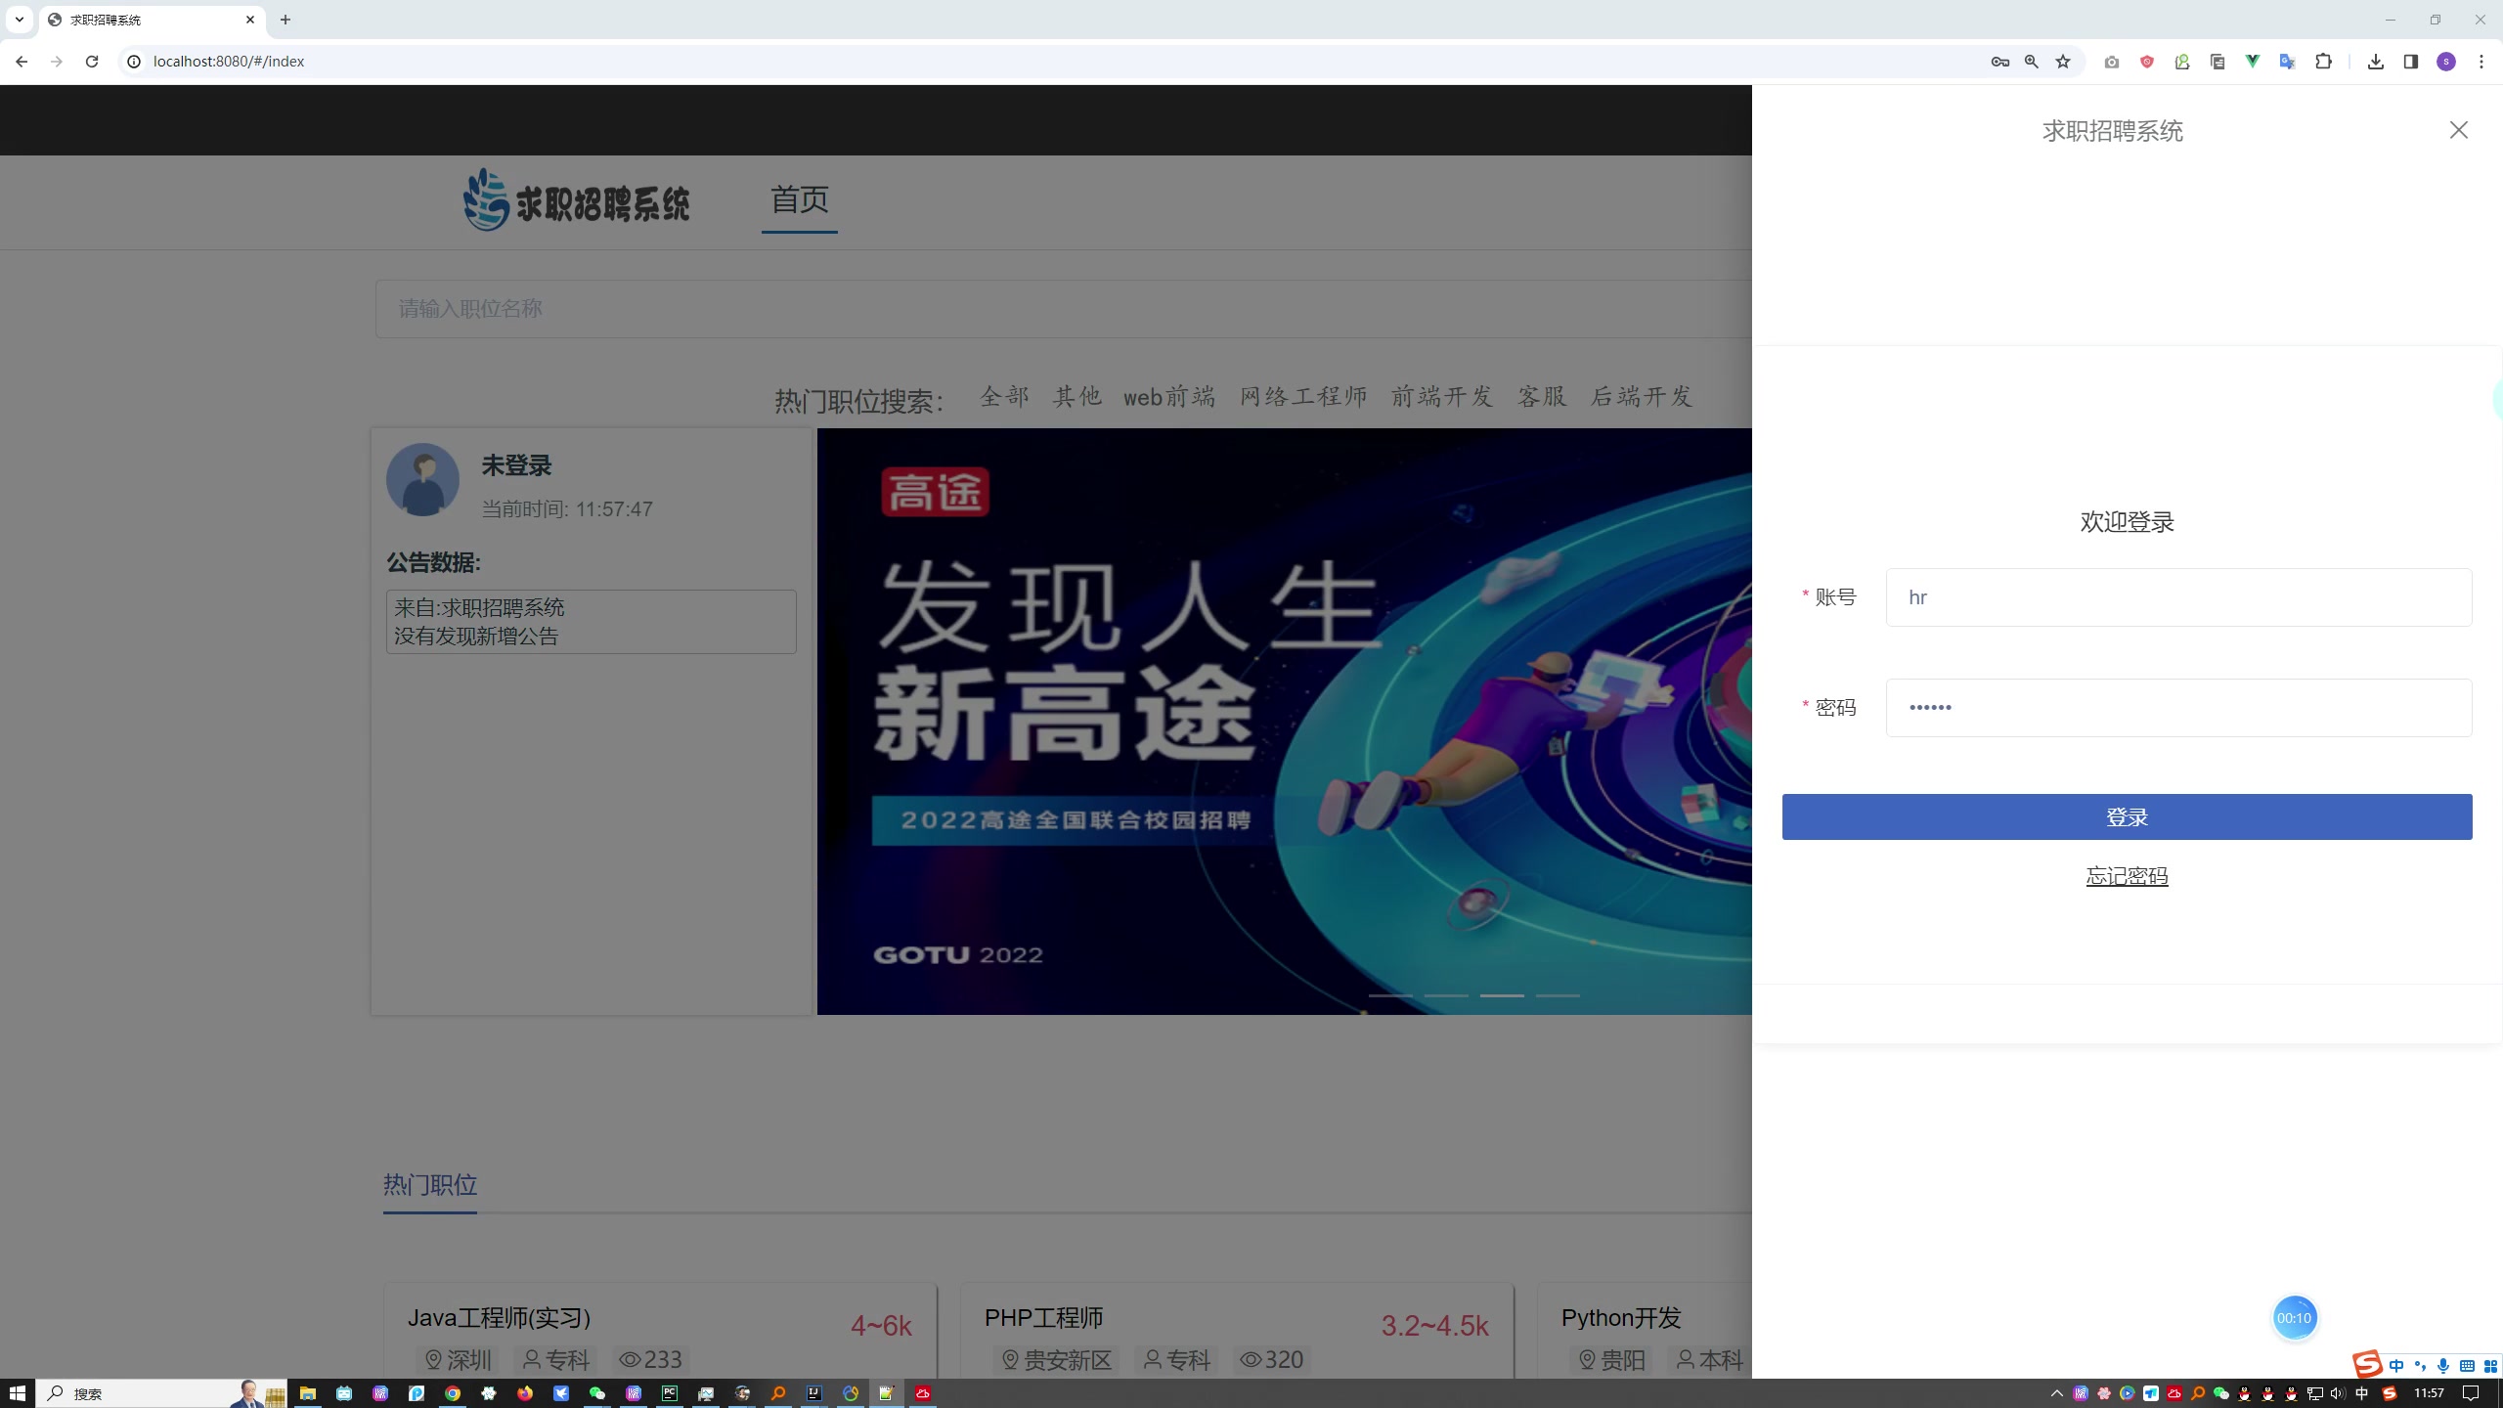Filter hot jobs by 网络工程师
The height and width of the screenshot is (1408, 2503).
pos(1303,397)
